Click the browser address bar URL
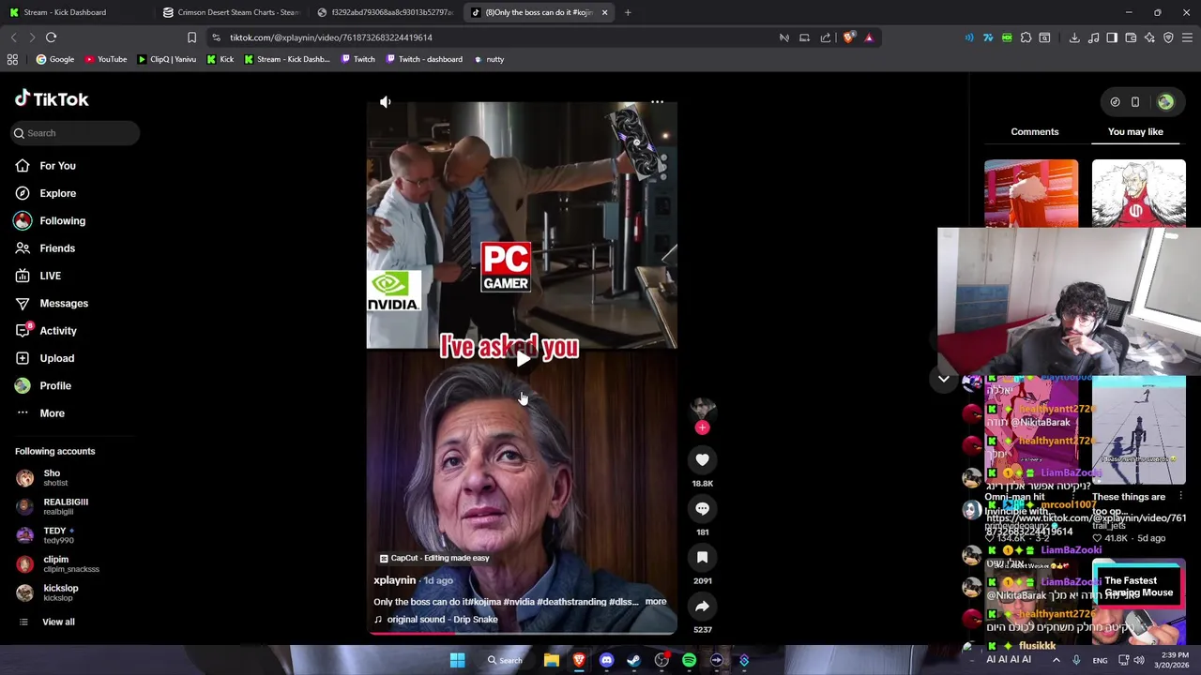 click(x=330, y=37)
